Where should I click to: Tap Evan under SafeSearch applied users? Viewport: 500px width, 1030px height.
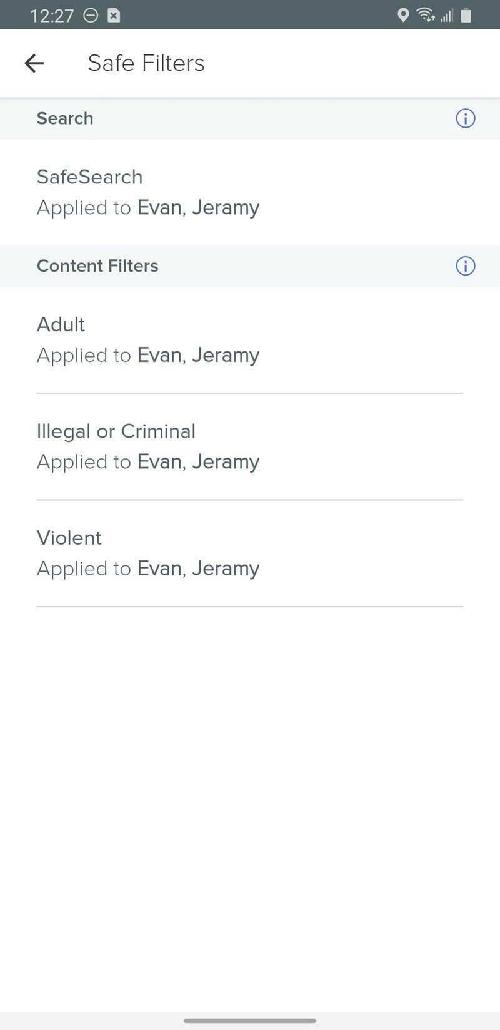(160, 207)
